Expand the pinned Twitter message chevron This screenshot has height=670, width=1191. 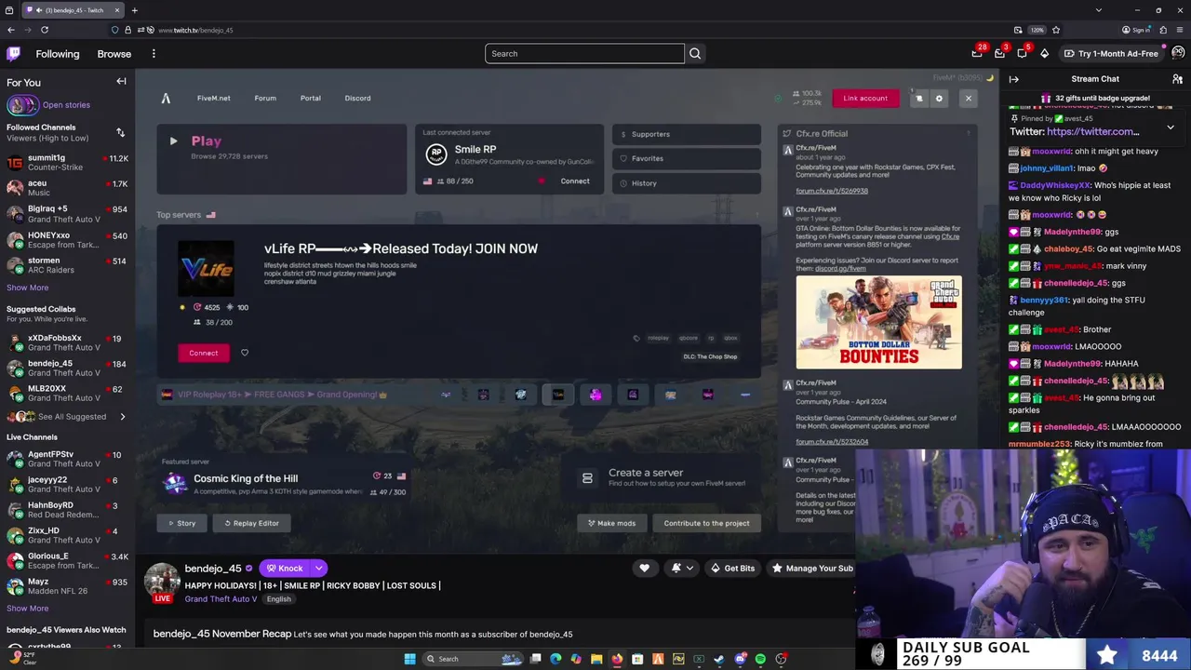tap(1171, 127)
